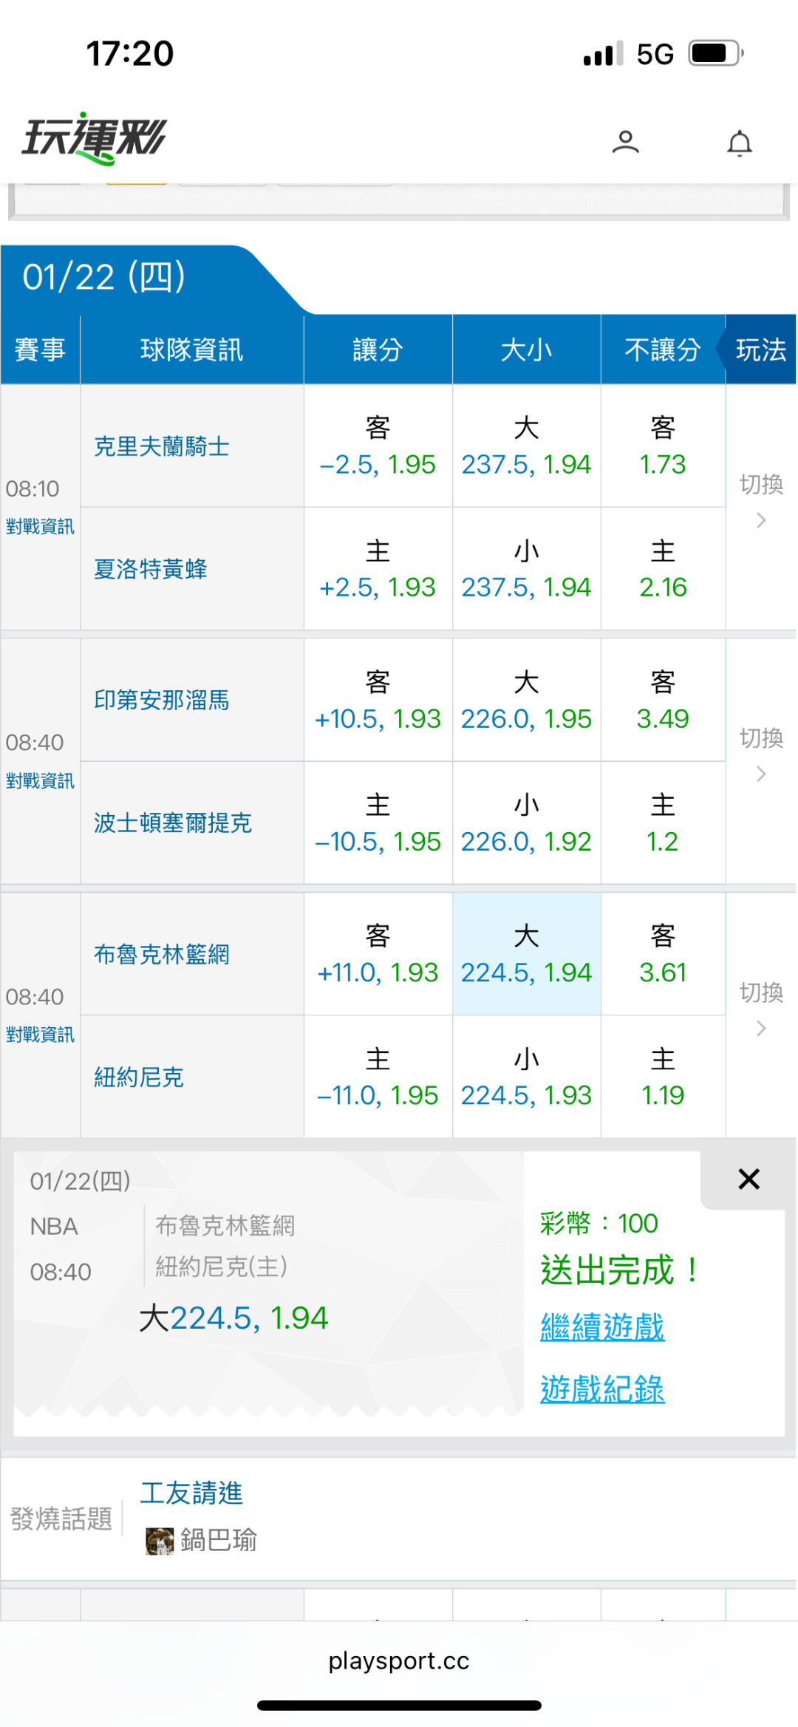Pick Hornets under 237.5 option

pos(526,569)
